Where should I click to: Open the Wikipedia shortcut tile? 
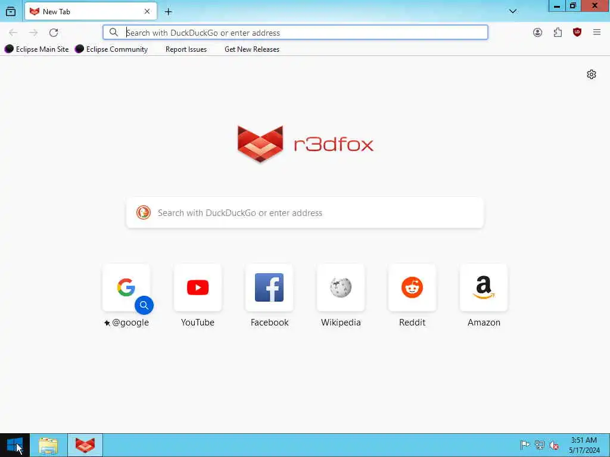pos(341,287)
